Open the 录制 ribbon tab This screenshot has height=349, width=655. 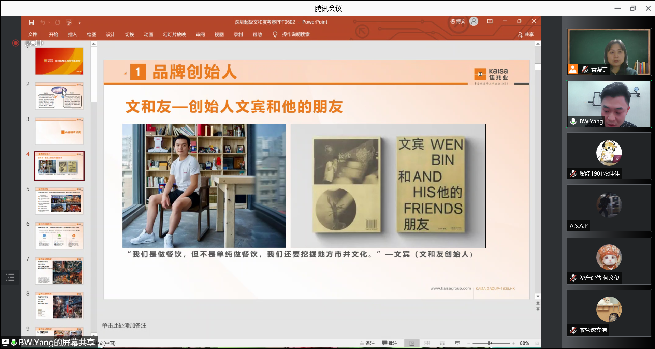(x=238, y=34)
